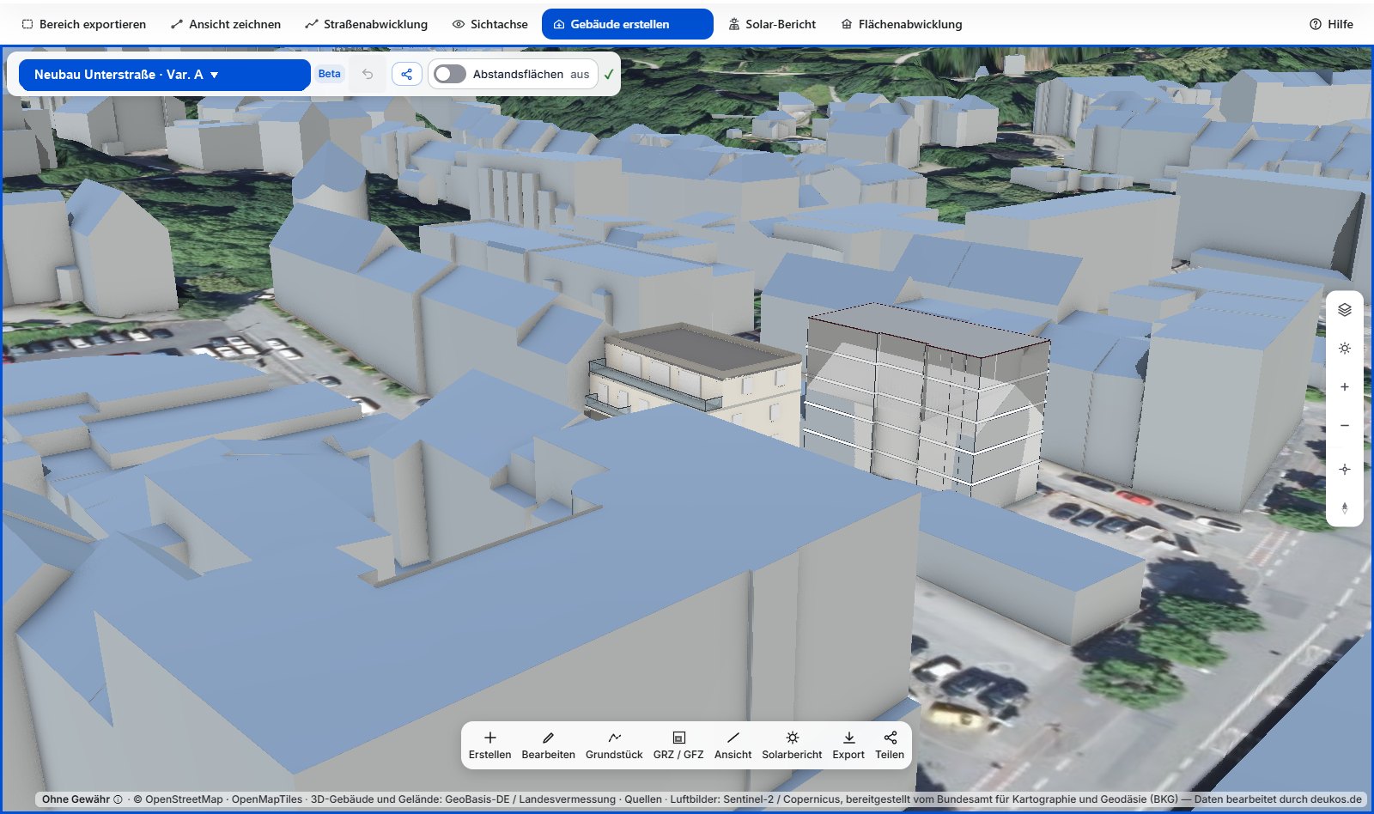Open Flächenabwicklung
The width and height of the screenshot is (1374, 814).
(x=902, y=24)
